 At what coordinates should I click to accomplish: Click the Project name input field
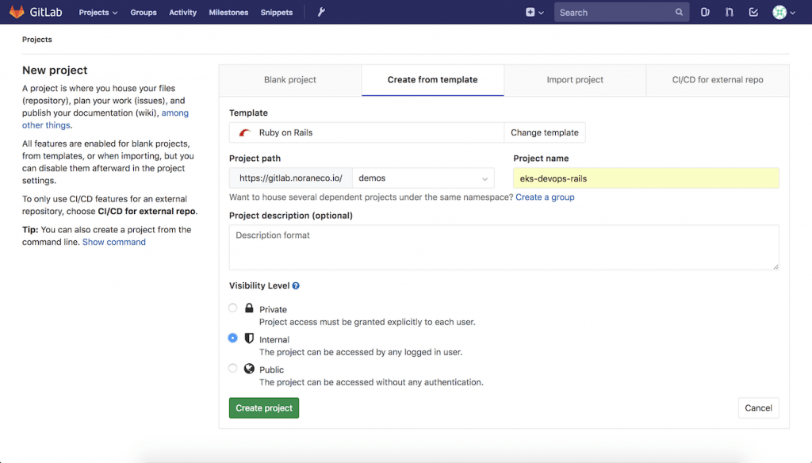pos(645,178)
